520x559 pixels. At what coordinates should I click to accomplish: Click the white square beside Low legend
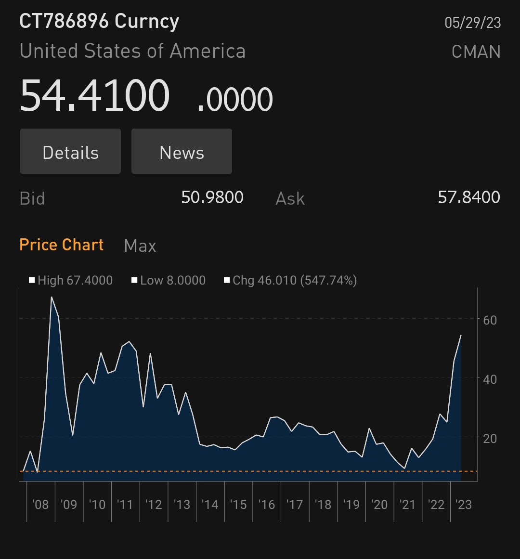click(134, 280)
